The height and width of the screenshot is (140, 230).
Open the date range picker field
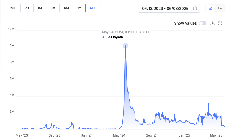pos(169,8)
